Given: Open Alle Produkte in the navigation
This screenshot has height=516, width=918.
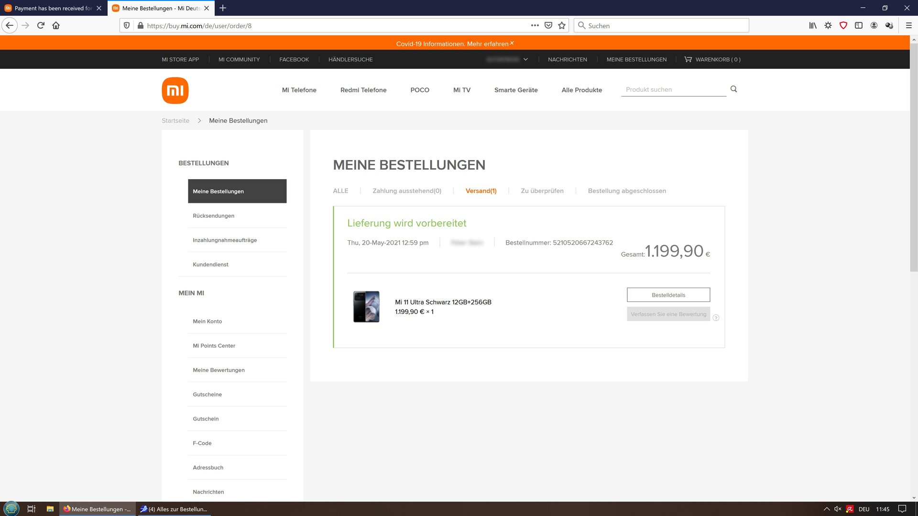Looking at the screenshot, I should (x=582, y=90).
